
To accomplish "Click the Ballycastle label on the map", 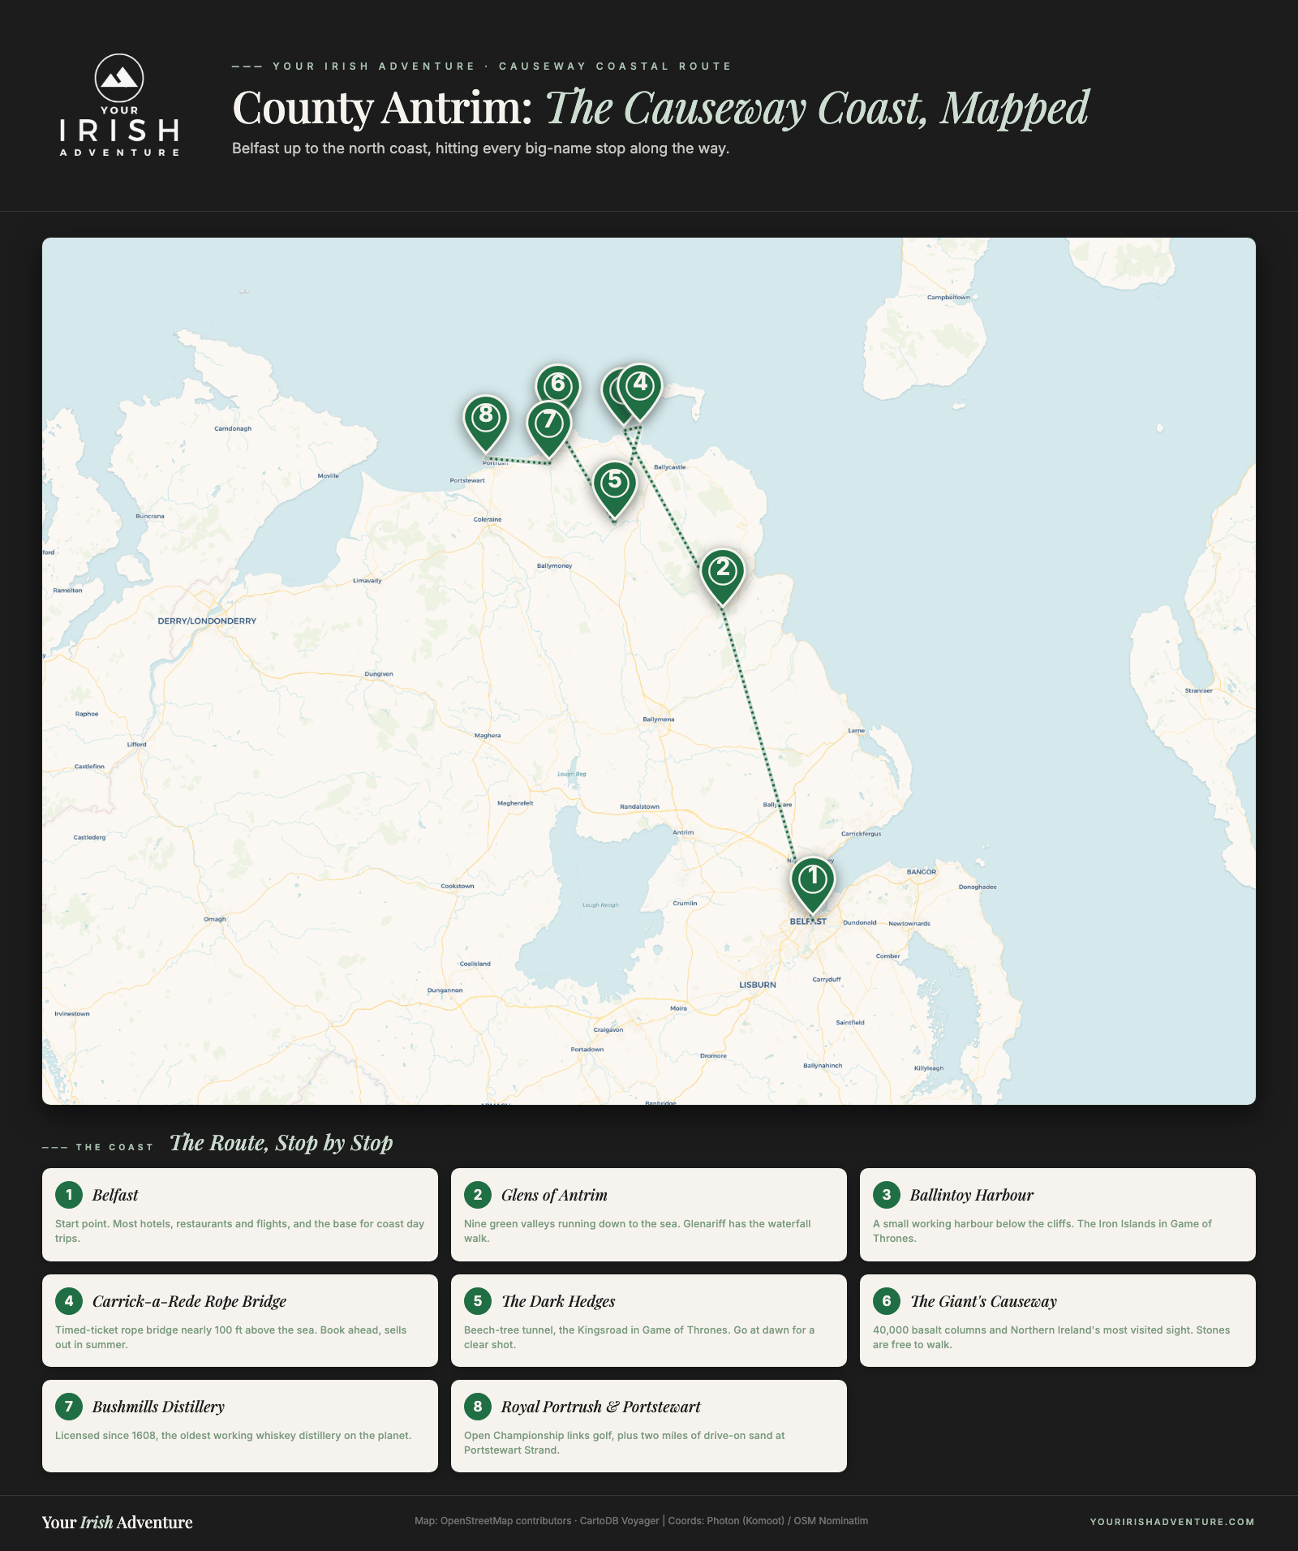I will 670,467.
